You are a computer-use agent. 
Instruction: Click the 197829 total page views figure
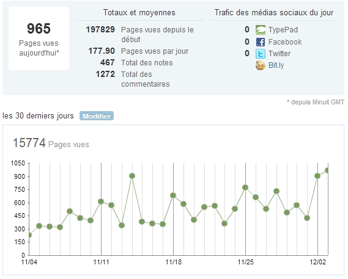click(x=100, y=29)
